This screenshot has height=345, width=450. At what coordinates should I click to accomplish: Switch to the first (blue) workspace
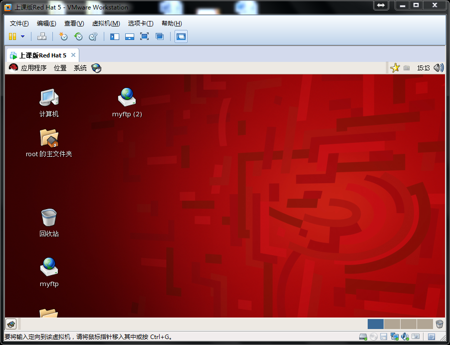click(x=375, y=324)
